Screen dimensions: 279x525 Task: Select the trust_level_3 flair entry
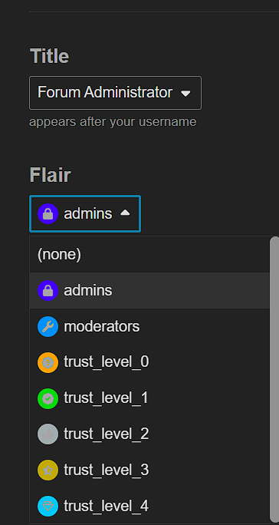pyautogui.click(x=149, y=470)
